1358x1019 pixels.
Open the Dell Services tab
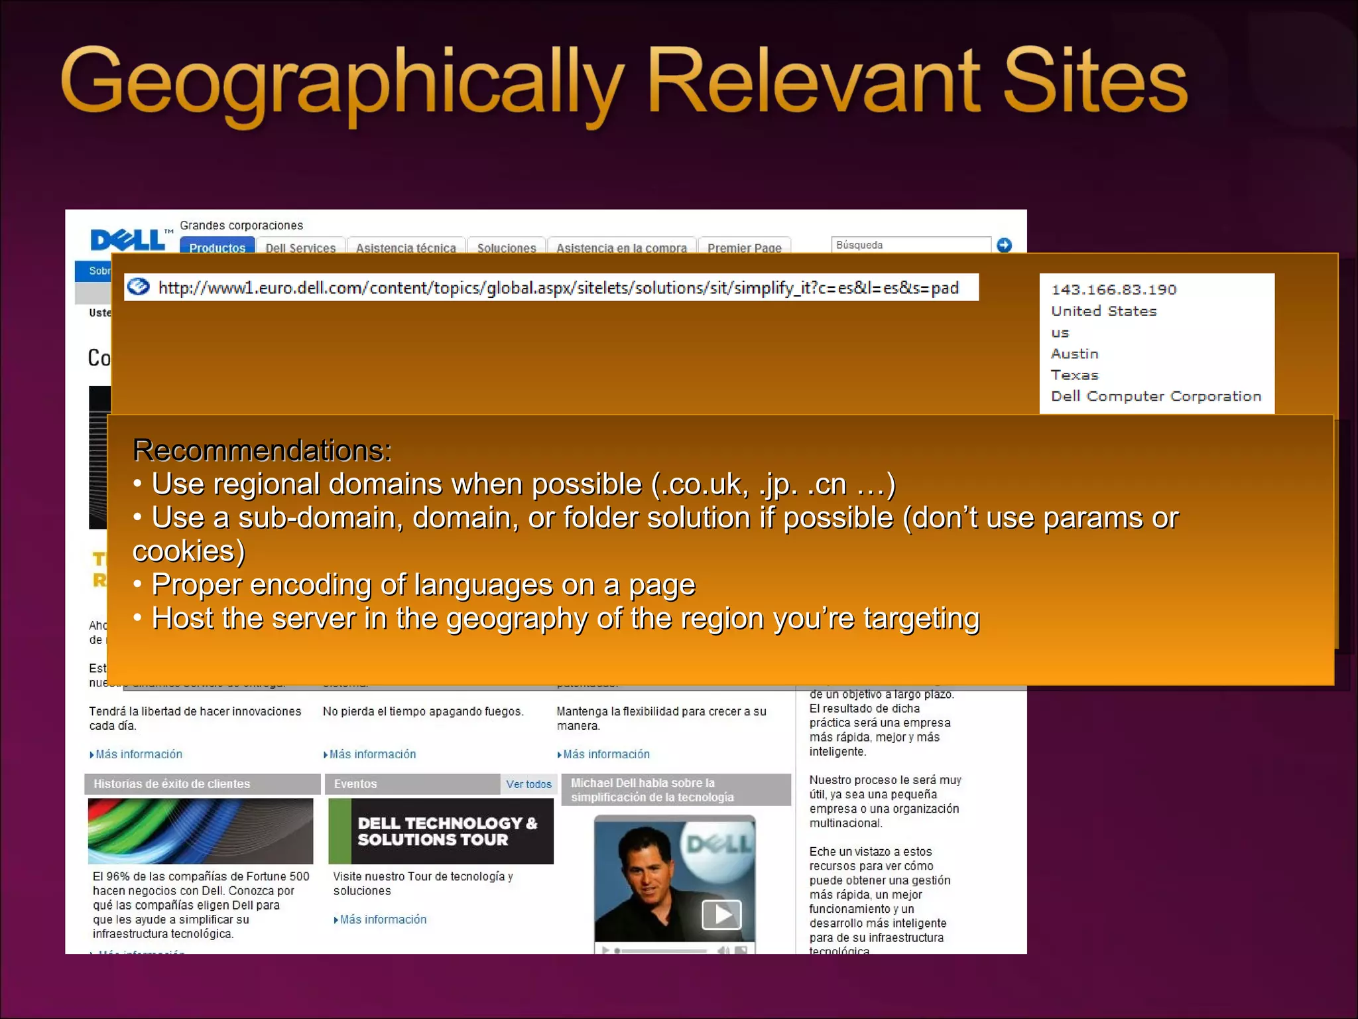[x=300, y=246]
